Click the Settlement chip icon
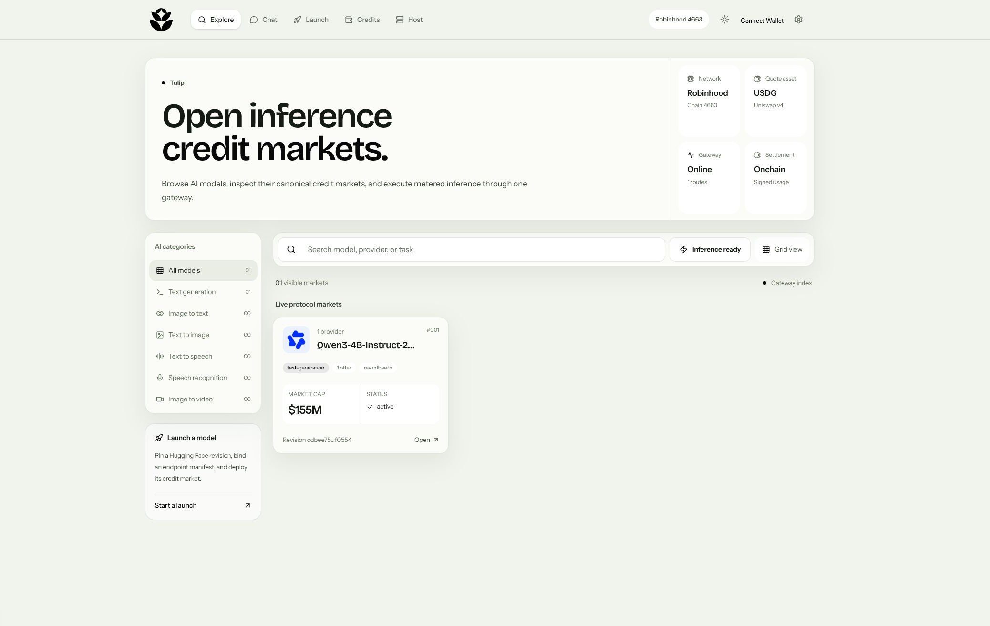The width and height of the screenshot is (990, 626). (x=757, y=155)
